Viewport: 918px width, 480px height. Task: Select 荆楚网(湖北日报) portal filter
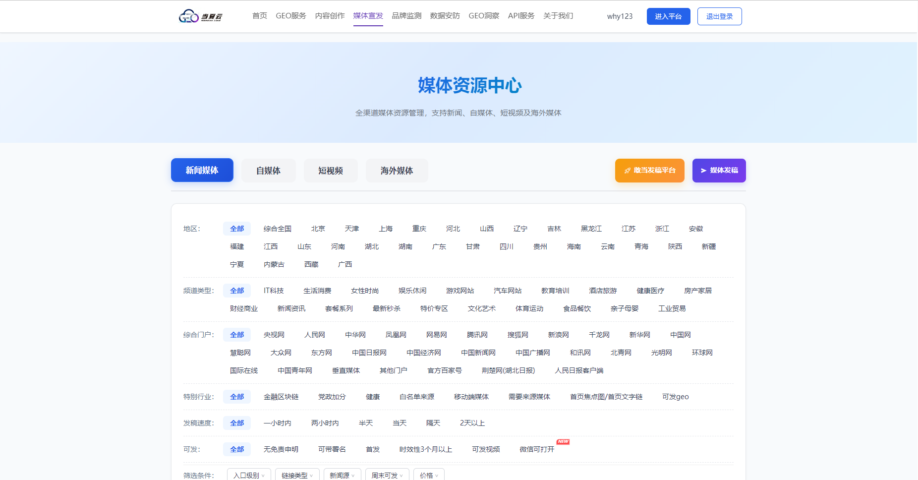click(509, 370)
